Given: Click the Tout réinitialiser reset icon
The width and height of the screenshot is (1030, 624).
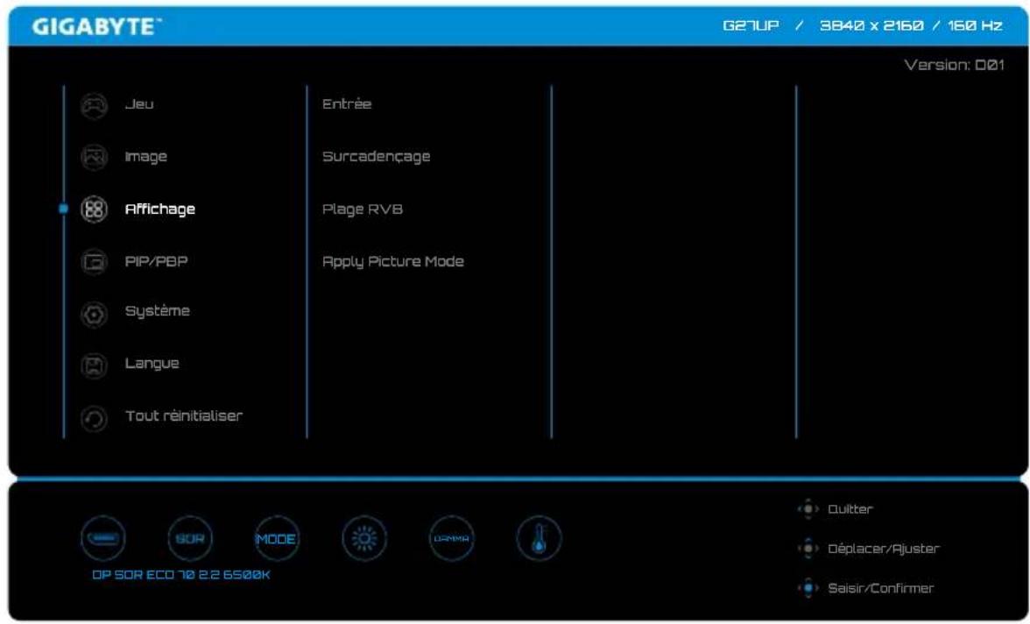Looking at the screenshot, I should click(94, 418).
